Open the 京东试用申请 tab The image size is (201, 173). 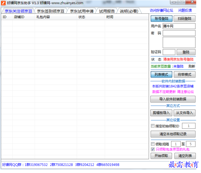pos(82,11)
